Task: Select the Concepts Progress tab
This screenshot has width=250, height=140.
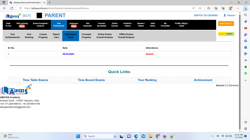Action: coord(86,36)
